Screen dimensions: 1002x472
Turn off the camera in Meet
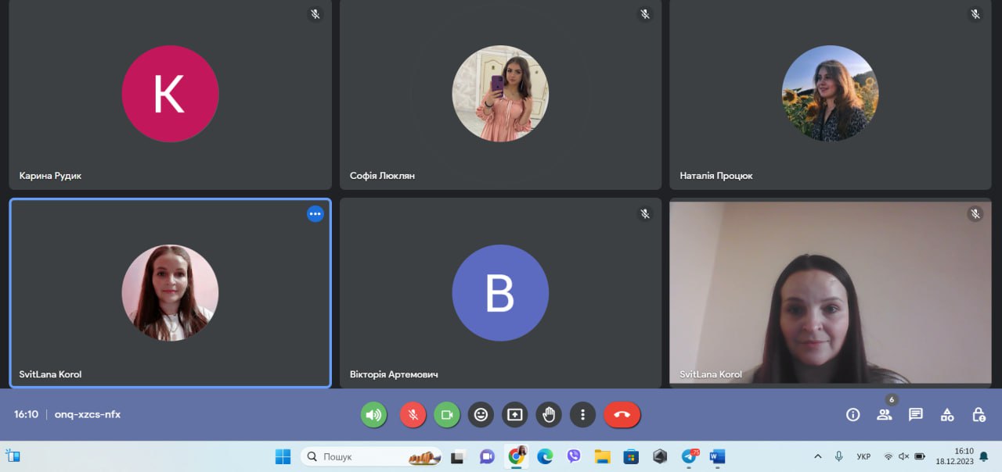pyautogui.click(x=447, y=415)
